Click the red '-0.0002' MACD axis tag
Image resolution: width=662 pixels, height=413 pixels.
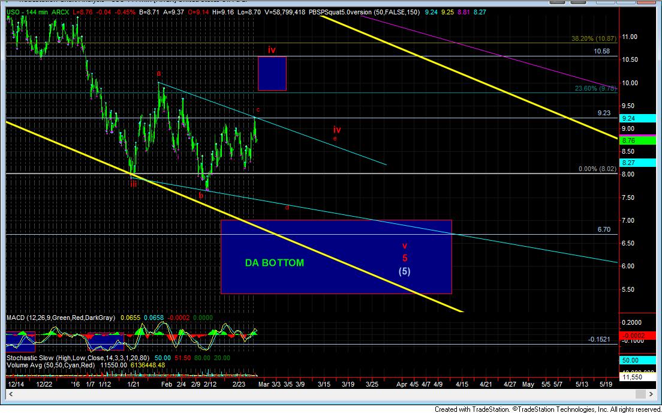[x=638, y=335]
